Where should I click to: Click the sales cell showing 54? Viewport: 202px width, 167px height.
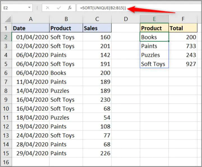click(97, 118)
